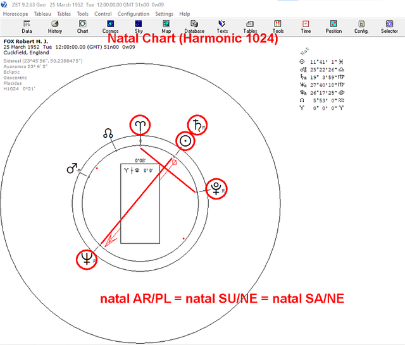Open the Tools toolbar icon
405x345 pixels.
point(278,27)
